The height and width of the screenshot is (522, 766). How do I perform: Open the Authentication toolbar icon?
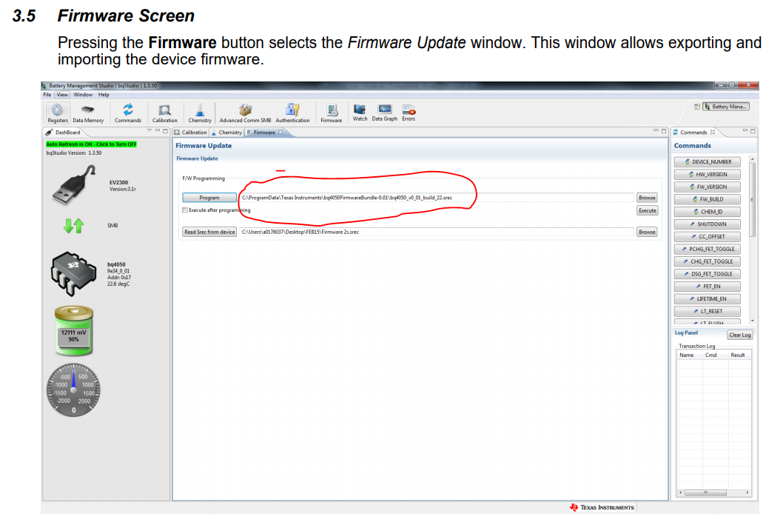(x=292, y=113)
